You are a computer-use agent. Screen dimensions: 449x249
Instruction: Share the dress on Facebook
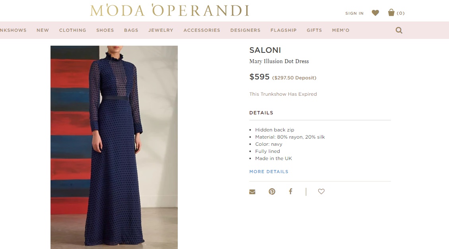point(290,191)
